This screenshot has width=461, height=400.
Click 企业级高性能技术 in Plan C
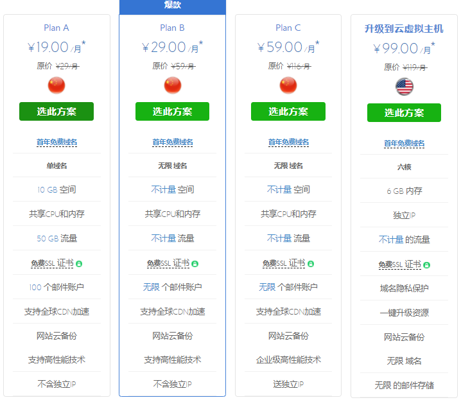[288, 360]
